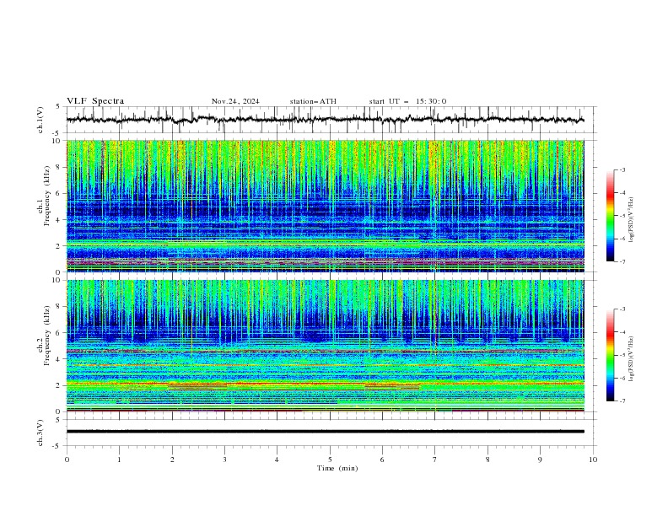Click the "7" minute tick on time axis
This screenshot has height=516, width=668.
[x=435, y=460]
